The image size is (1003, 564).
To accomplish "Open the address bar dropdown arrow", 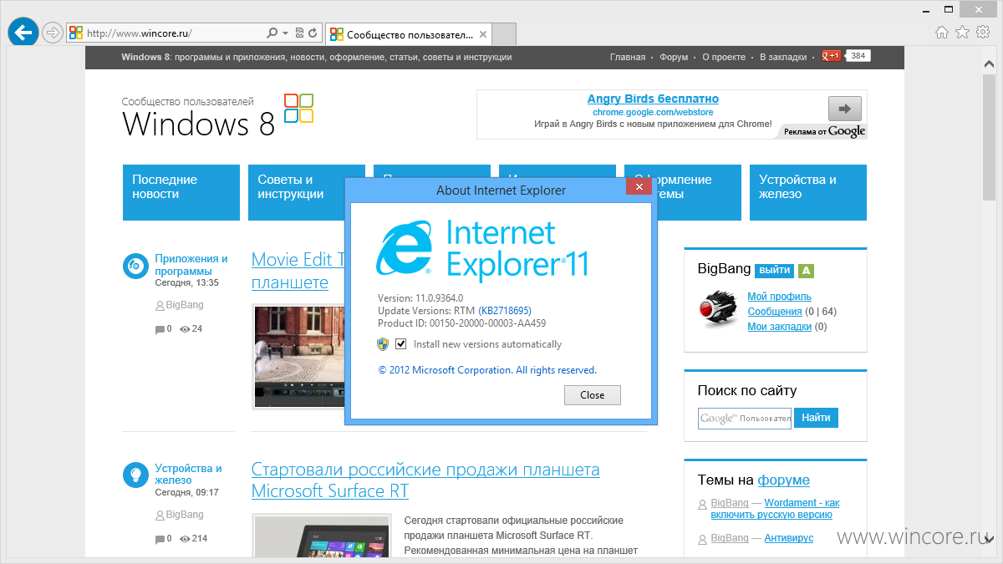I will click(286, 33).
